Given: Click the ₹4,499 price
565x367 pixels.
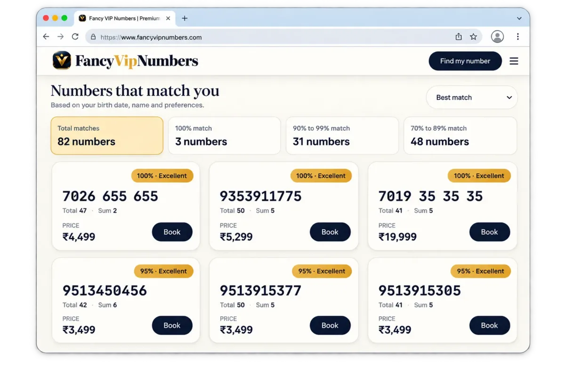Looking at the screenshot, I should click(79, 237).
